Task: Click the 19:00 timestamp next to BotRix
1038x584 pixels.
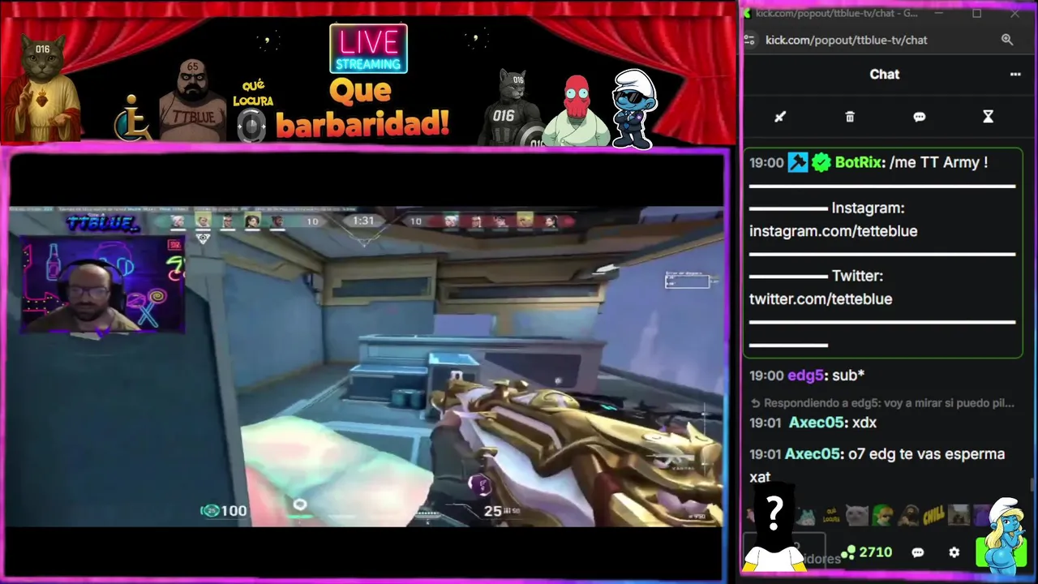Action: point(766,162)
